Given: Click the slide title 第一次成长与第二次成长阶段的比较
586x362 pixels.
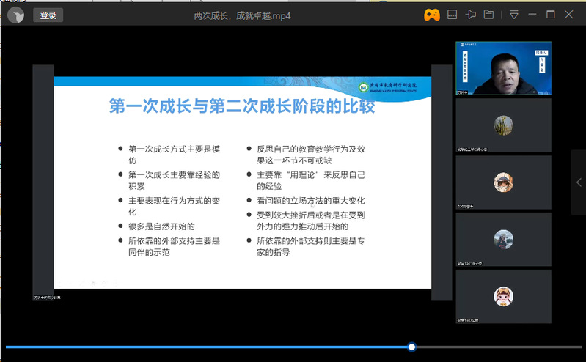Looking at the screenshot, I should (x=242, y=107).
